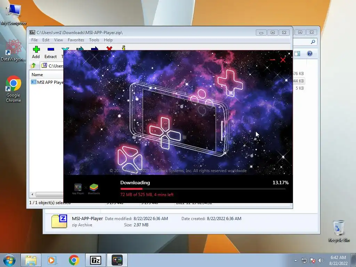Open Windows Explorer from the taskbar
Viewport: 356px width, 267px height.
pos(31,260)
